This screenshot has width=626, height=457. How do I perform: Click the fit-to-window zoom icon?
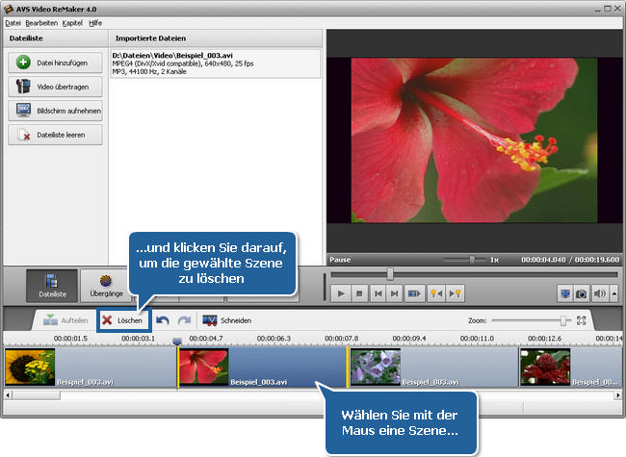(x=582, y=320)
